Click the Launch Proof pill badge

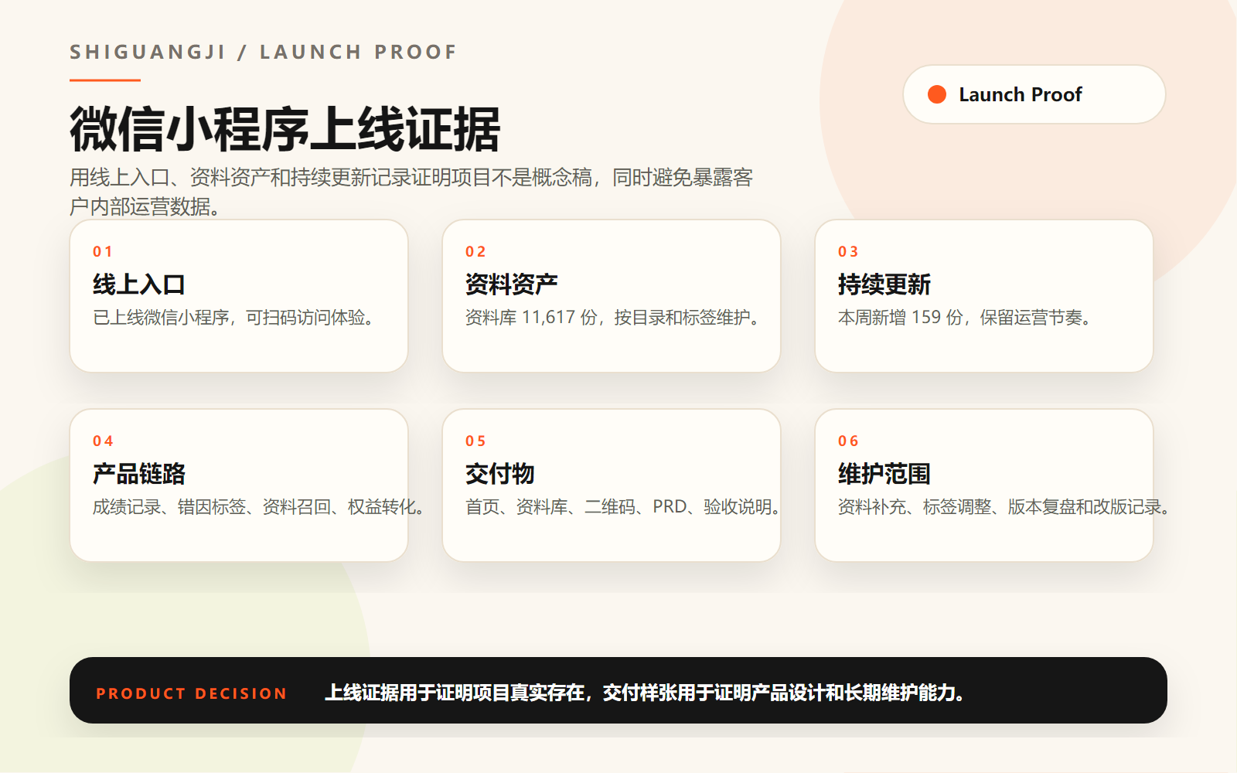pos(1034,94)
